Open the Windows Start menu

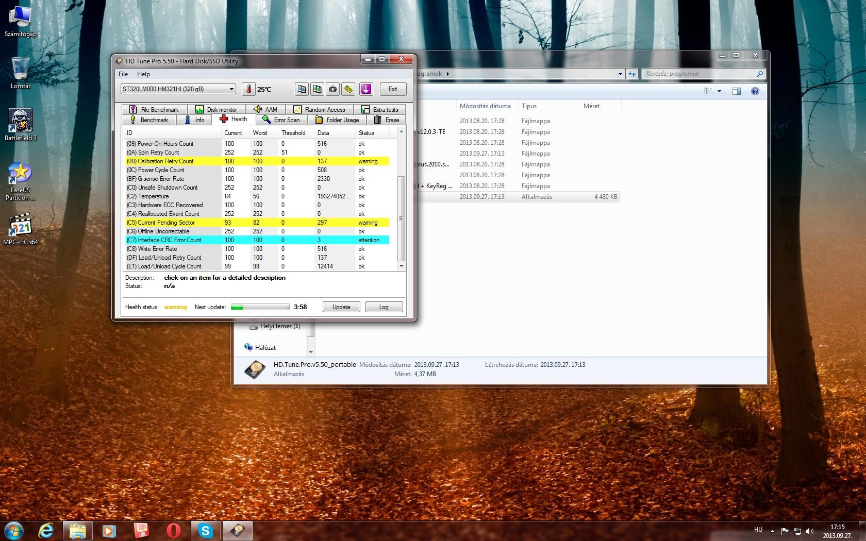click(13, 530)
